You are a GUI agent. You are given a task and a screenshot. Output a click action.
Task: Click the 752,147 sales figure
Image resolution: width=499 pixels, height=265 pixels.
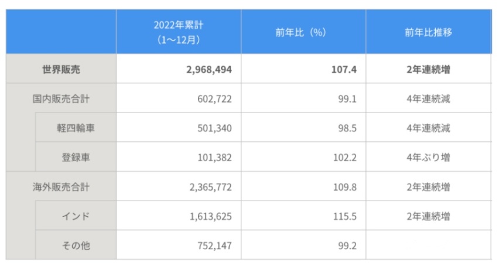[216, 246]
